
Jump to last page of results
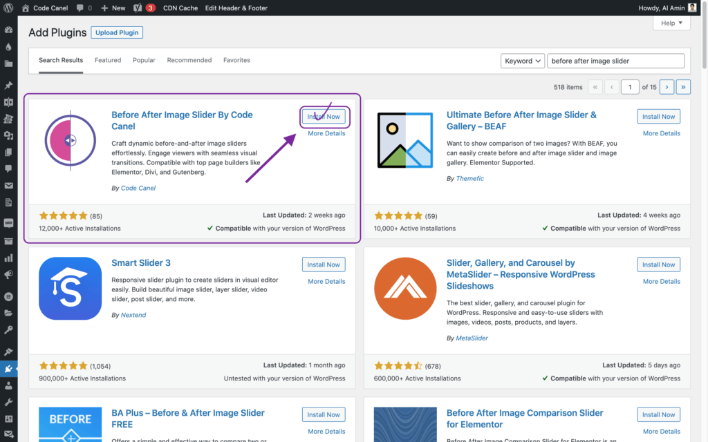pyautogui.click(x=683, y=87)
